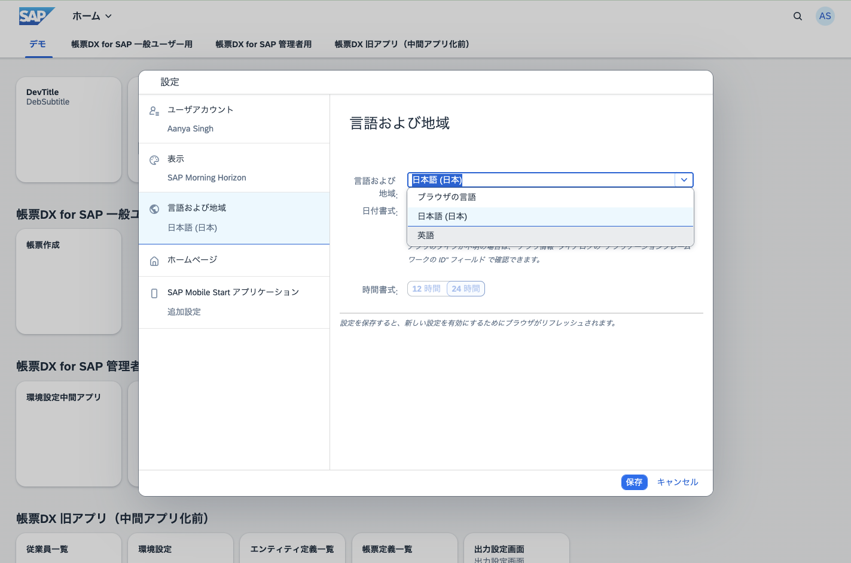
Task: Expand the ホーム navigation dropdown
Action: pos(92,16)
